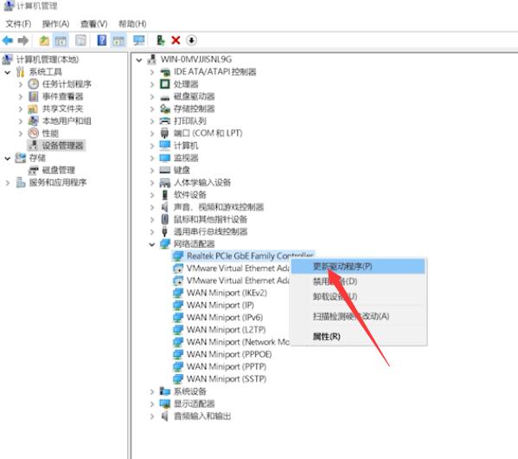The image size is (518, 459).
Task: Click the Up one level folder icon
Action: [x=44, y=41]
